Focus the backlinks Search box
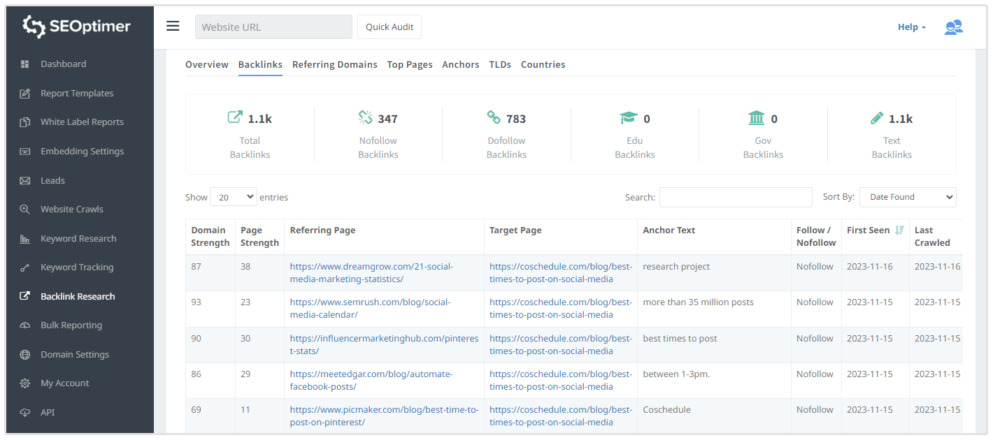This screenshot has height=440, width=993. click(x=735, y=198)
